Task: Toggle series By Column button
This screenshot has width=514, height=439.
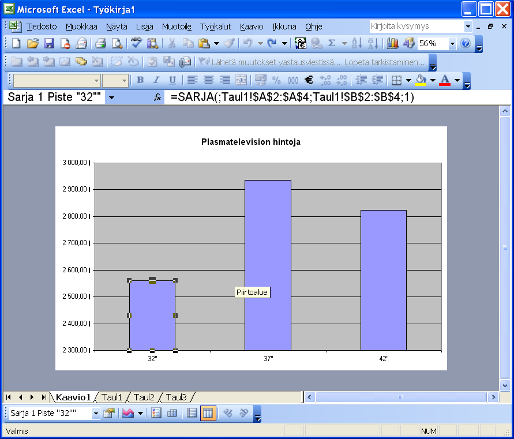Action: pos(208,413)
